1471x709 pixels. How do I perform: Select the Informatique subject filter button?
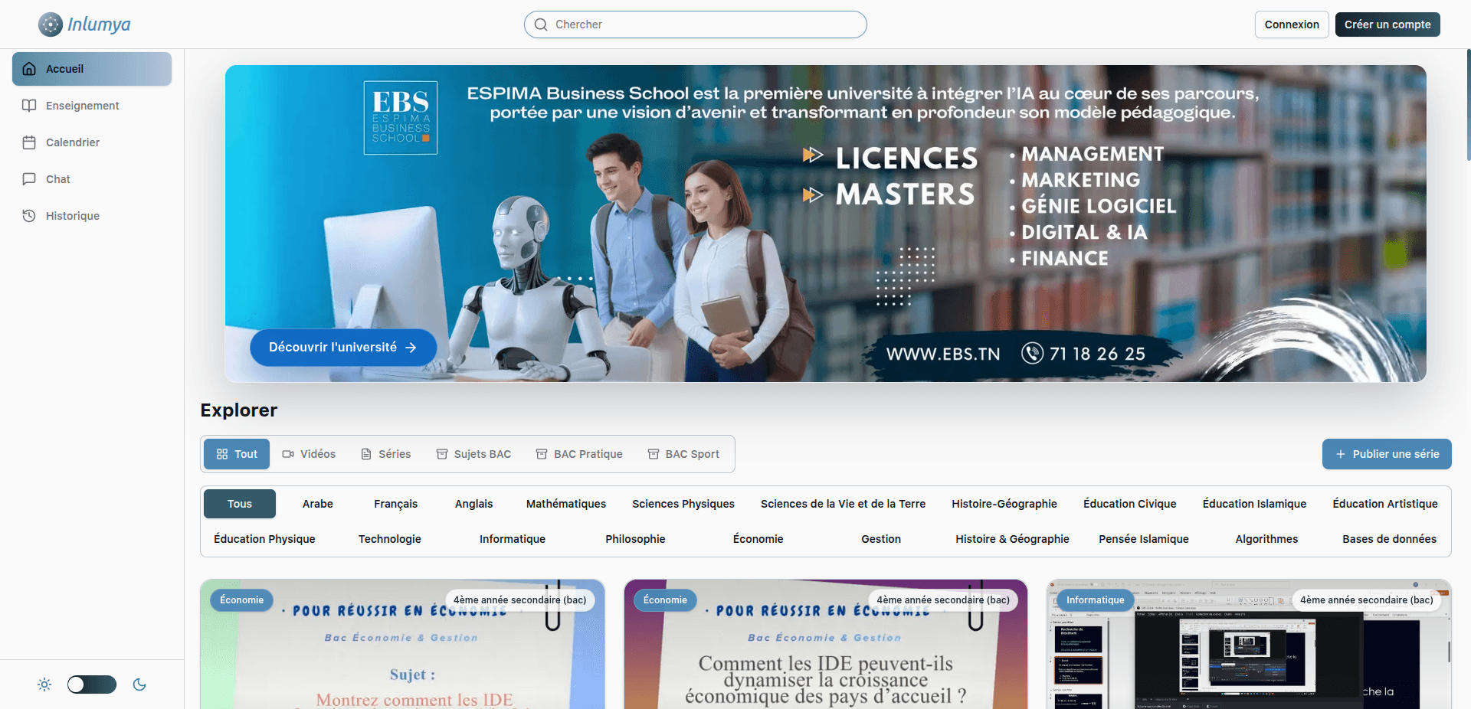tap(513, 539)
